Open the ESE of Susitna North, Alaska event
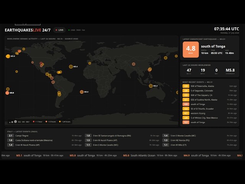245x184 pixels. [209, 100]
